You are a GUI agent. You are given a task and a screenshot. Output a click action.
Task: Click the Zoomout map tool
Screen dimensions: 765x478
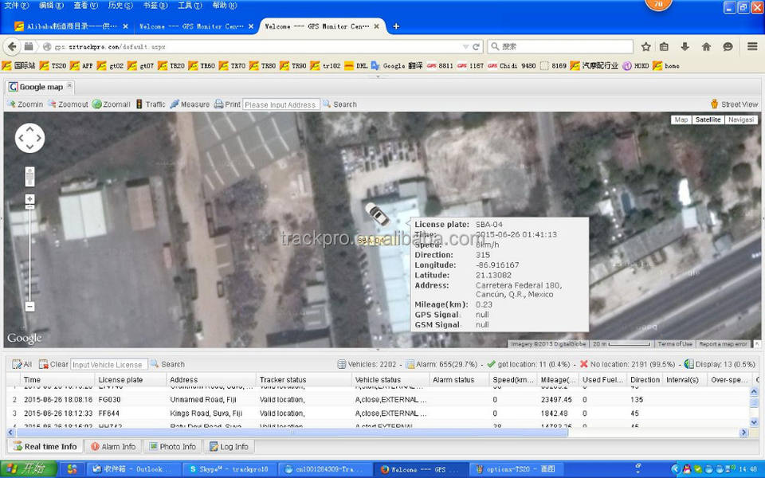(x=68, y=104)
